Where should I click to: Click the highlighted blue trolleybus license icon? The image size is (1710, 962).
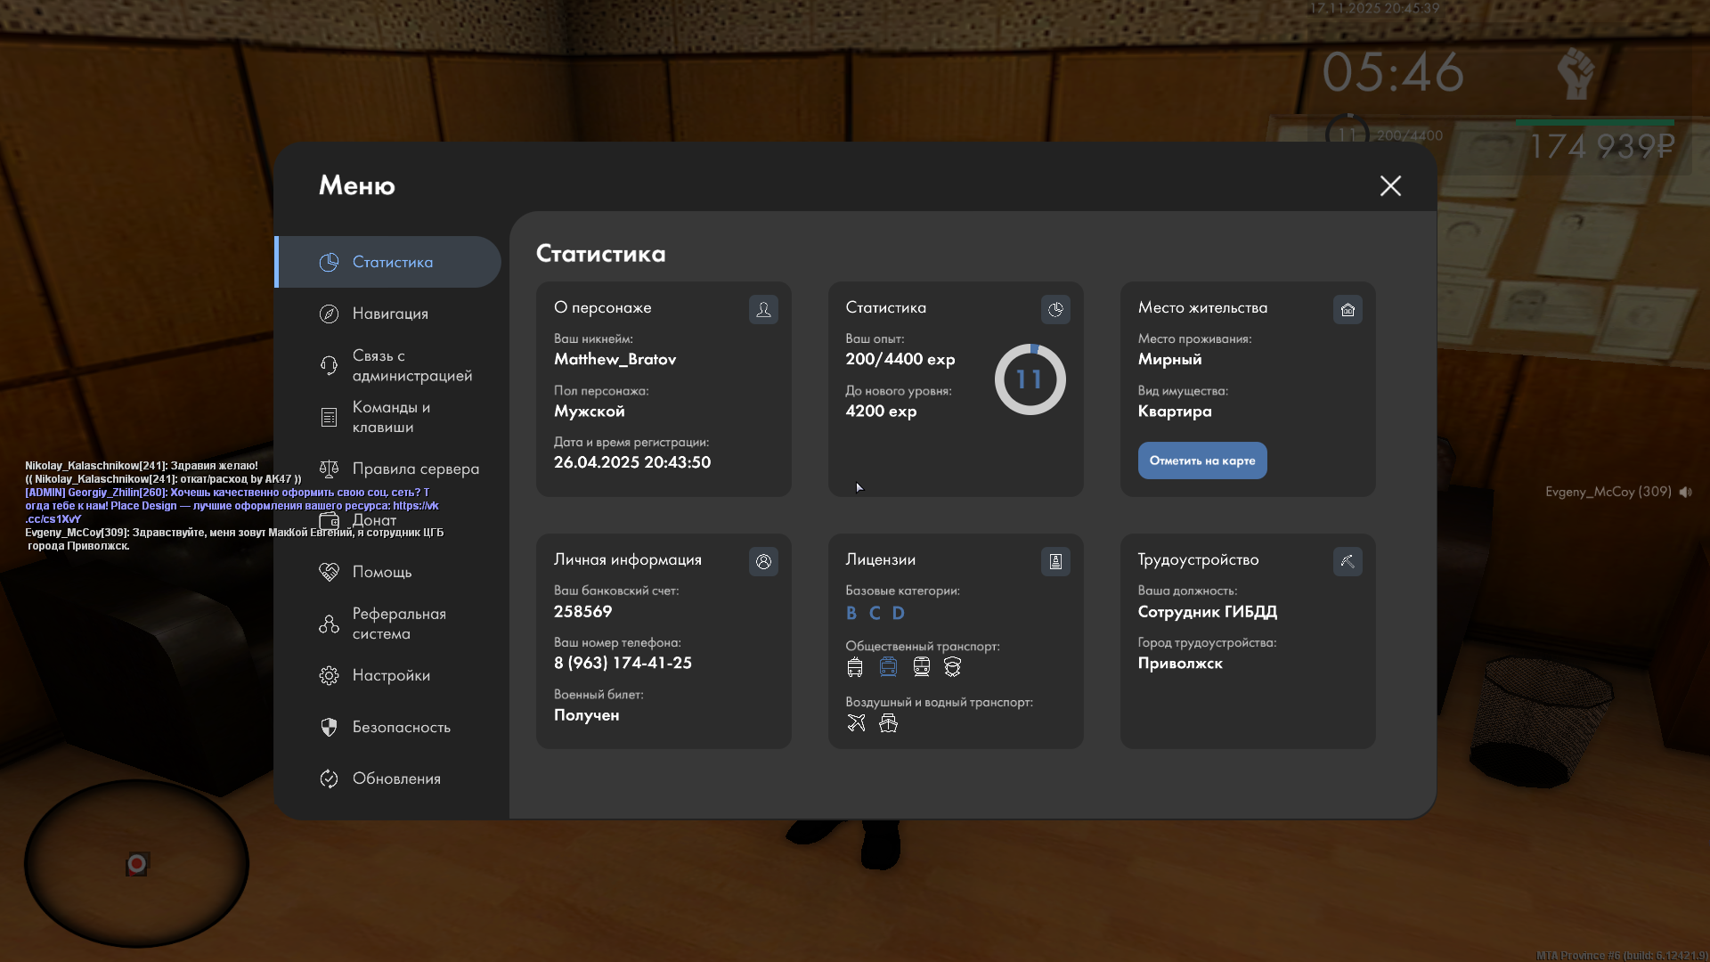(888, 667)
